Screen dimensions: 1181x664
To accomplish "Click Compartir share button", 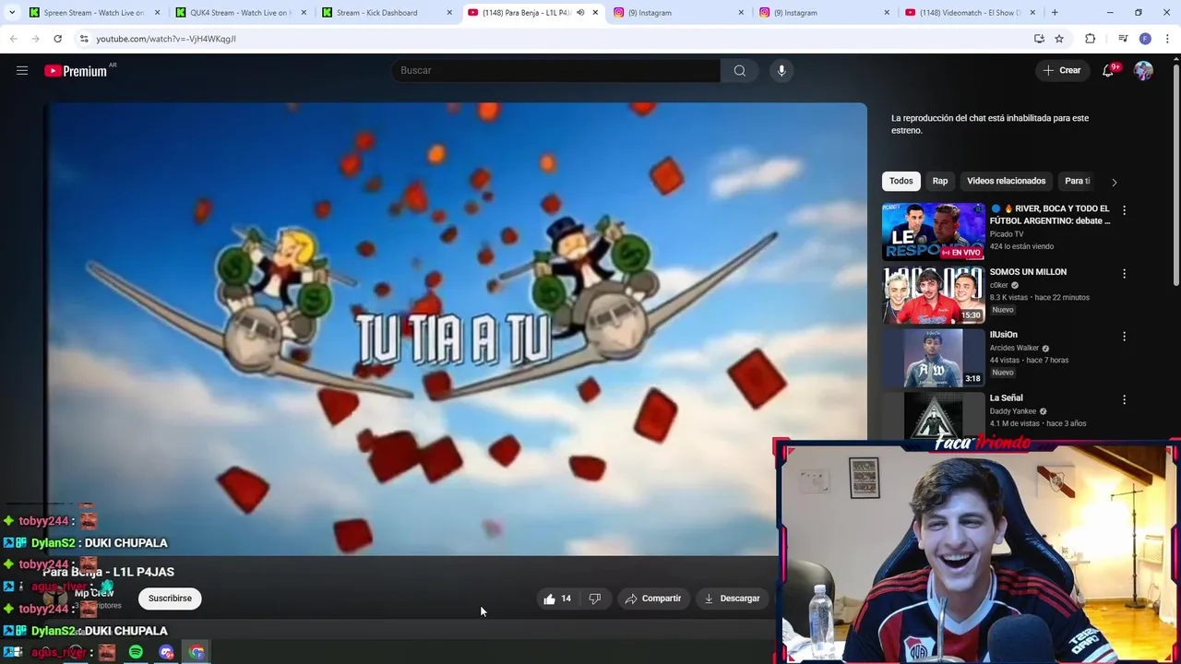I will click(x=653, y=599).
